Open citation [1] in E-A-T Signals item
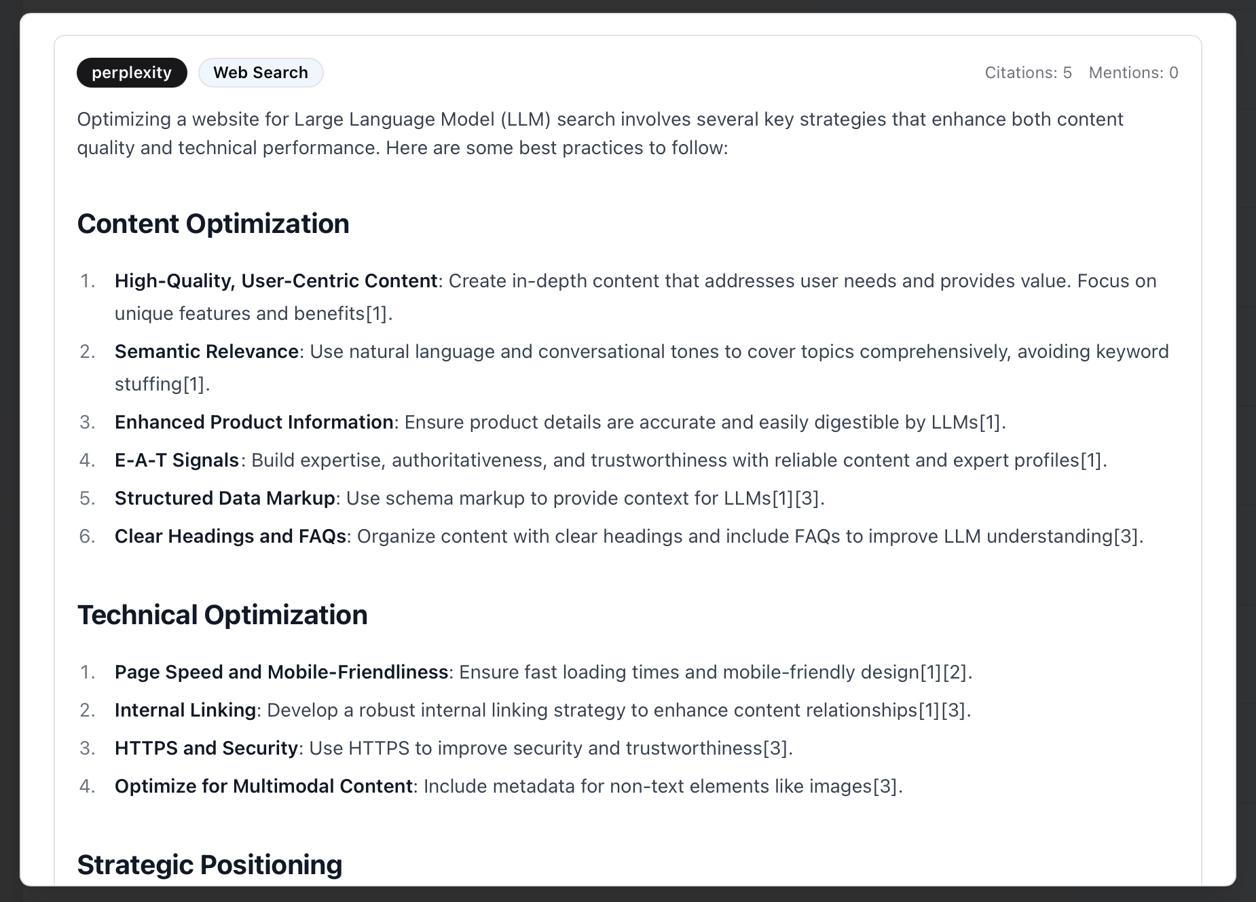The width and height of the screenshot is (1256, 902). [x=1090, y=460]
